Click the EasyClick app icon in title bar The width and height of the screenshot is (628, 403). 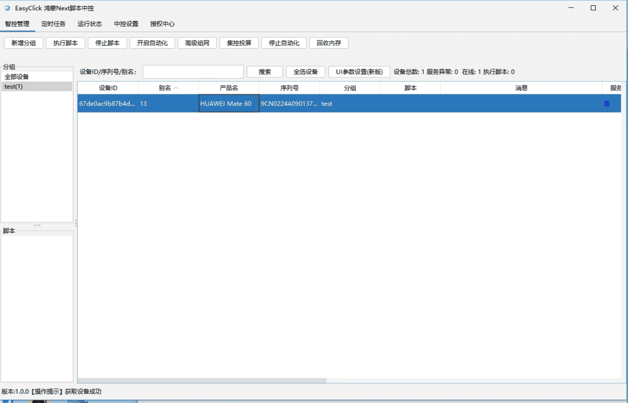coord(7,8)
